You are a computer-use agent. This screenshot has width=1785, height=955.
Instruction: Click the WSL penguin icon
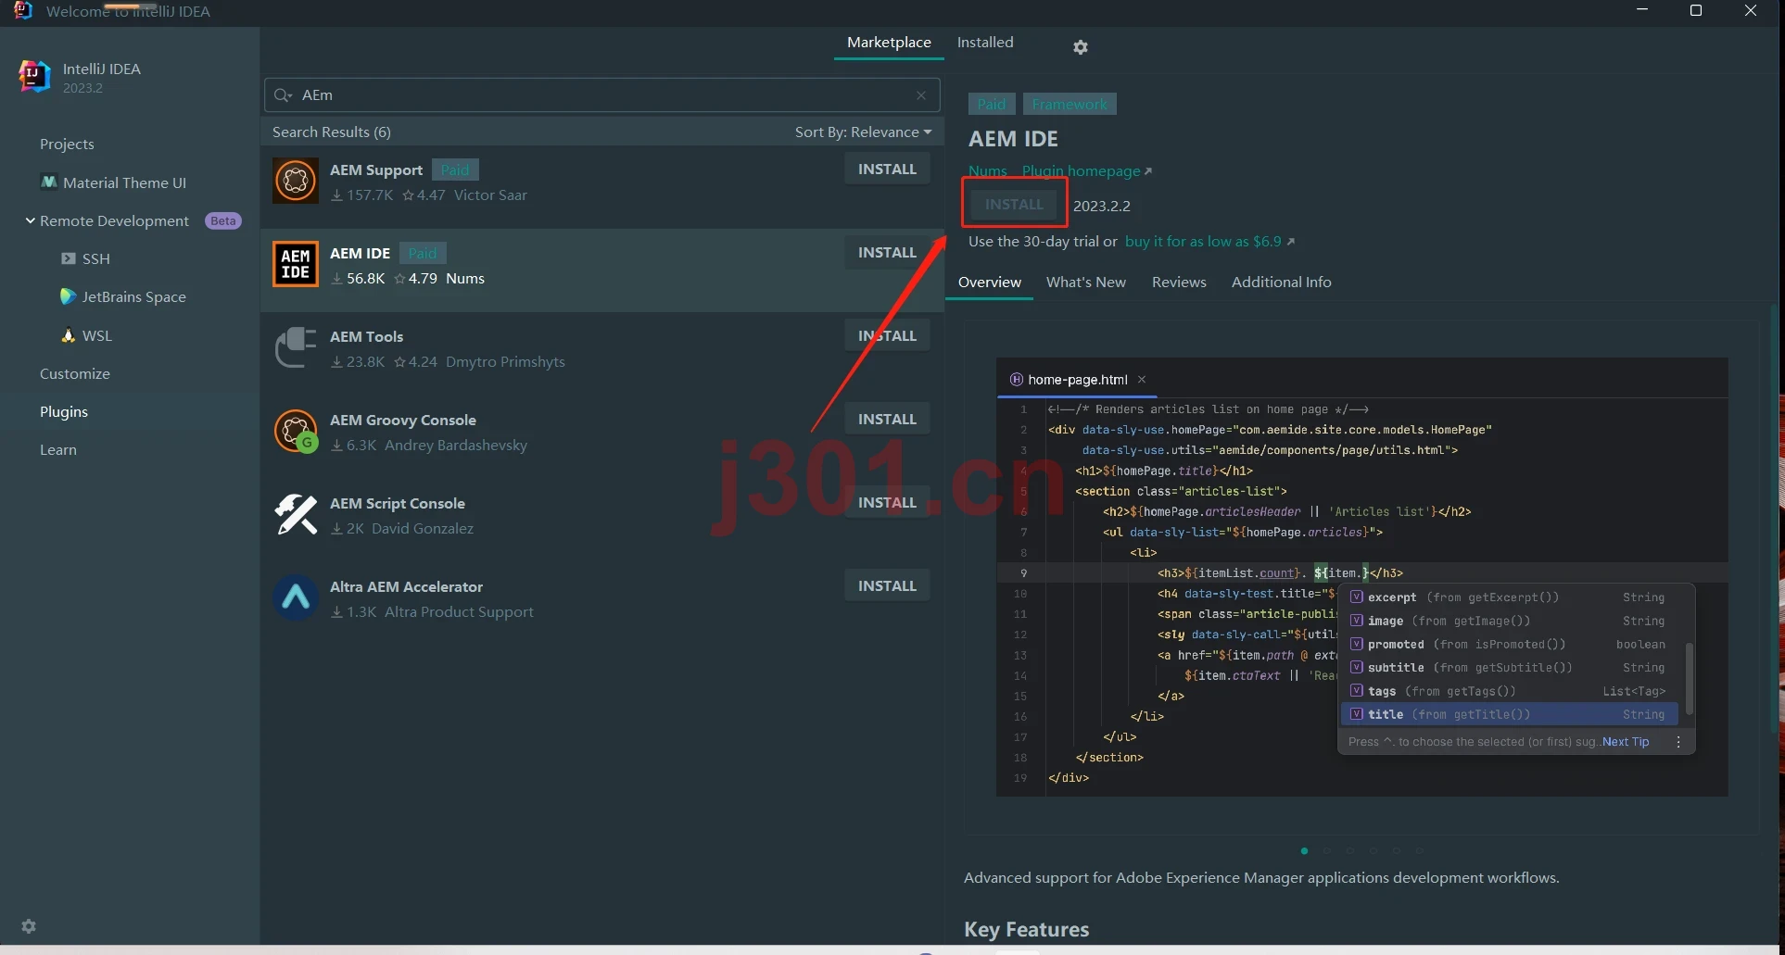click(68, 335)
